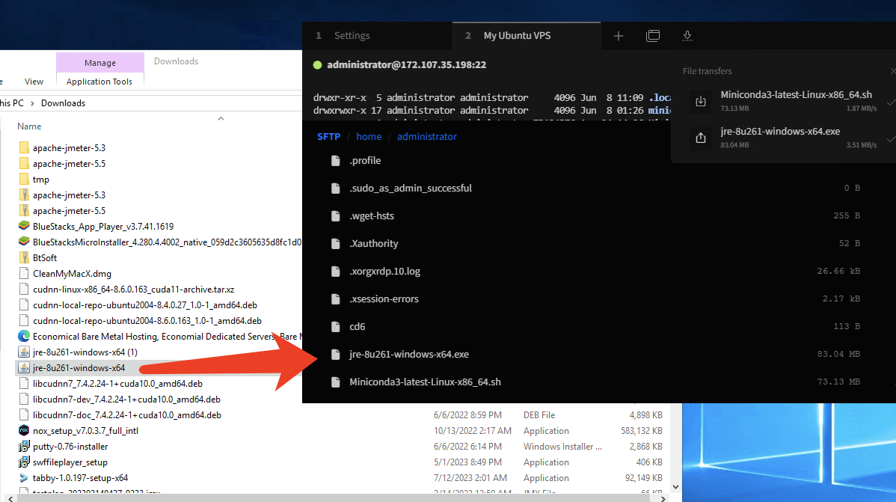Viewport: 896px width, 502px height.
Task: Click the Java icon of jre-8u261-windows-x64 (1)
Action: click(24, 352)
